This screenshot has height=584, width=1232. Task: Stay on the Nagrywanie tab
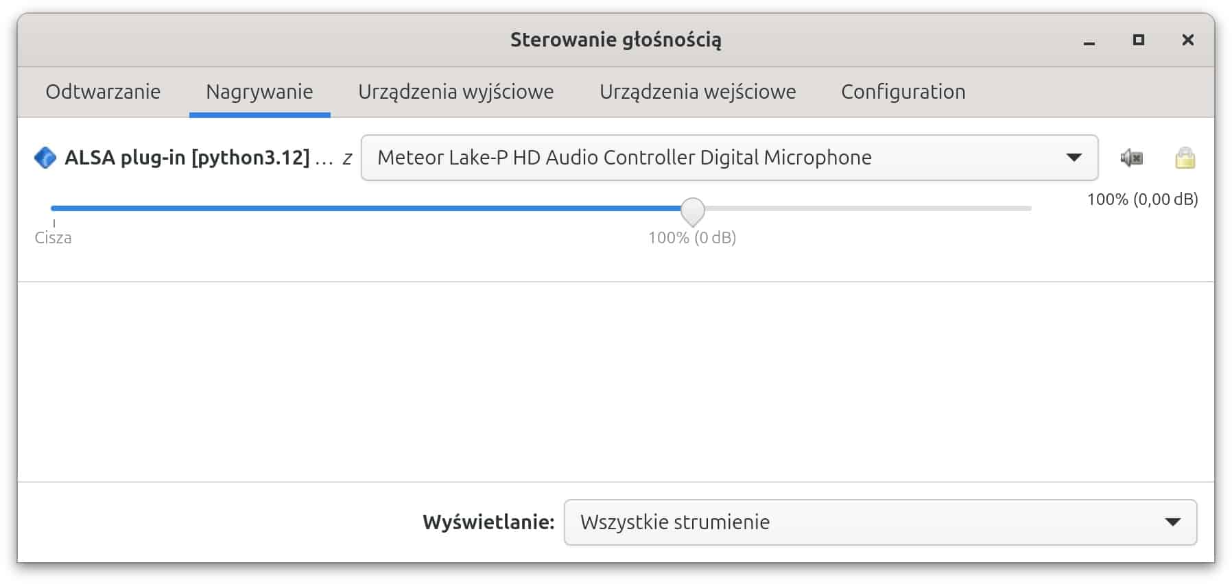[259, 91]
